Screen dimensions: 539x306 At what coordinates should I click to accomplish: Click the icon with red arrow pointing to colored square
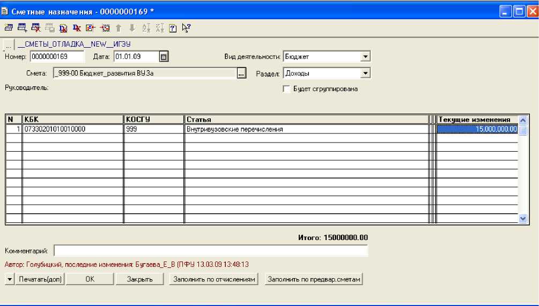[x=91, y=28]
